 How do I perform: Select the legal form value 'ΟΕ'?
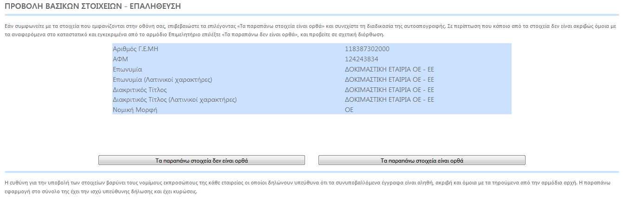click(x=349, y=110)
